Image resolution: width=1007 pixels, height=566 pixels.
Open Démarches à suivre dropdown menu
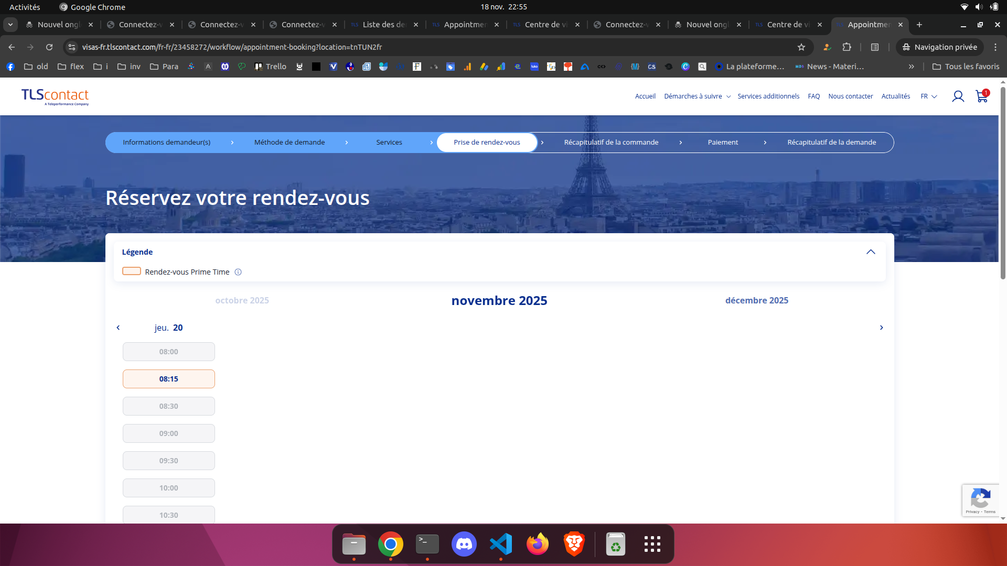tap(698, 96)
